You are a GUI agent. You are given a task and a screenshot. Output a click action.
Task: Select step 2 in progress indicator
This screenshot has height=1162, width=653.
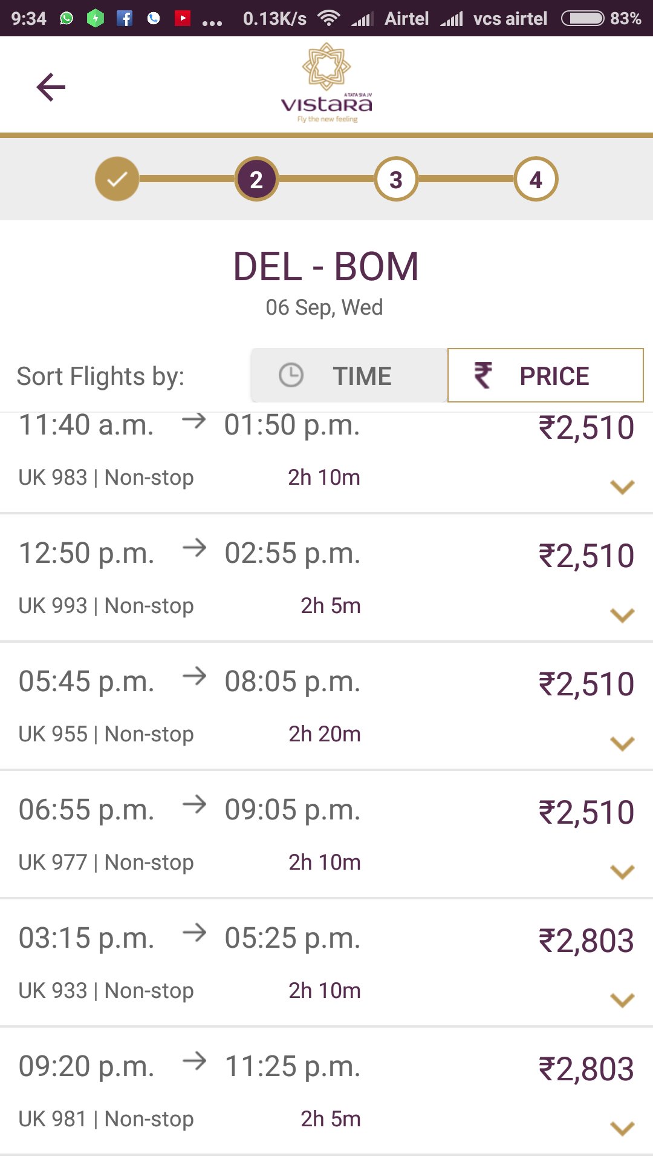click(256, 179)
